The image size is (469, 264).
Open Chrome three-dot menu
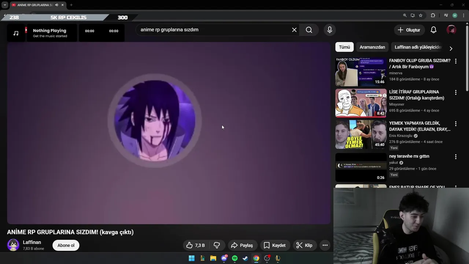(x=464, y=15)
